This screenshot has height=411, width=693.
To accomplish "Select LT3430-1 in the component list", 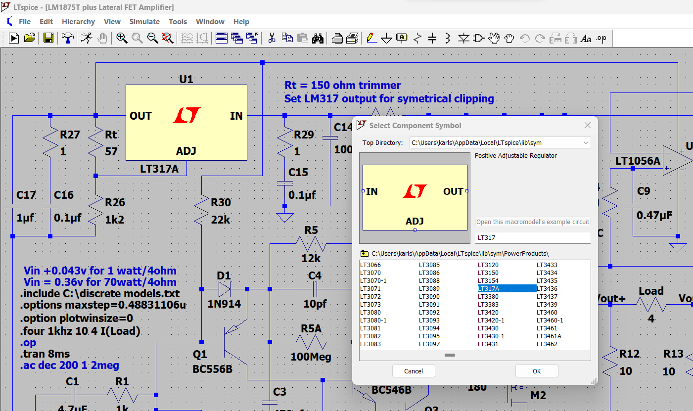I will click(491, 336).
